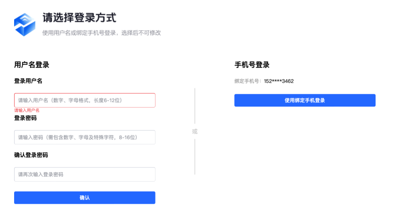
Task: Click the 选择后不可修改 notice text
Action: [141, 33]
